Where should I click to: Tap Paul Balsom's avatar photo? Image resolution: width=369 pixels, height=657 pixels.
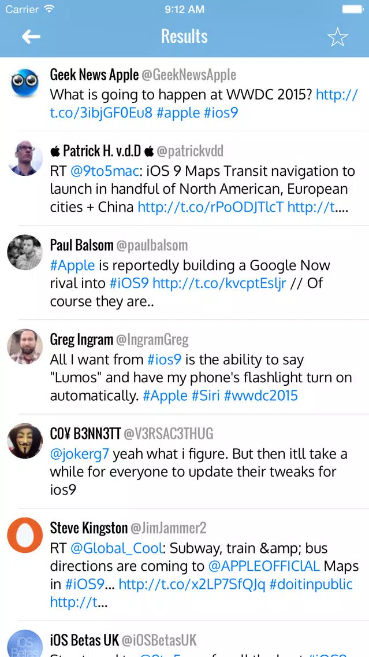tap(25, 252)
